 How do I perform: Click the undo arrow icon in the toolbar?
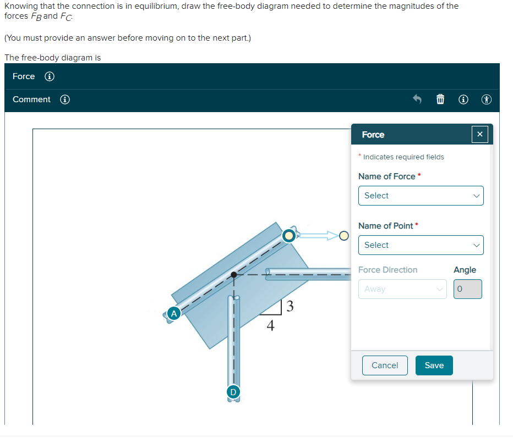pyautogui.click(x=417, y=99)
